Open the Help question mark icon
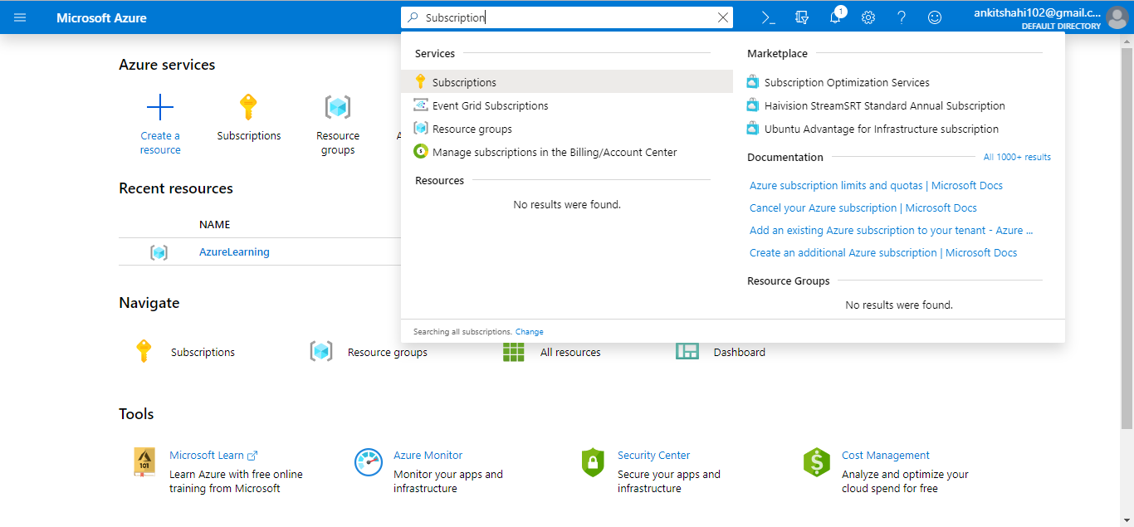This screenshot has height=527, width=1134. 902,17
